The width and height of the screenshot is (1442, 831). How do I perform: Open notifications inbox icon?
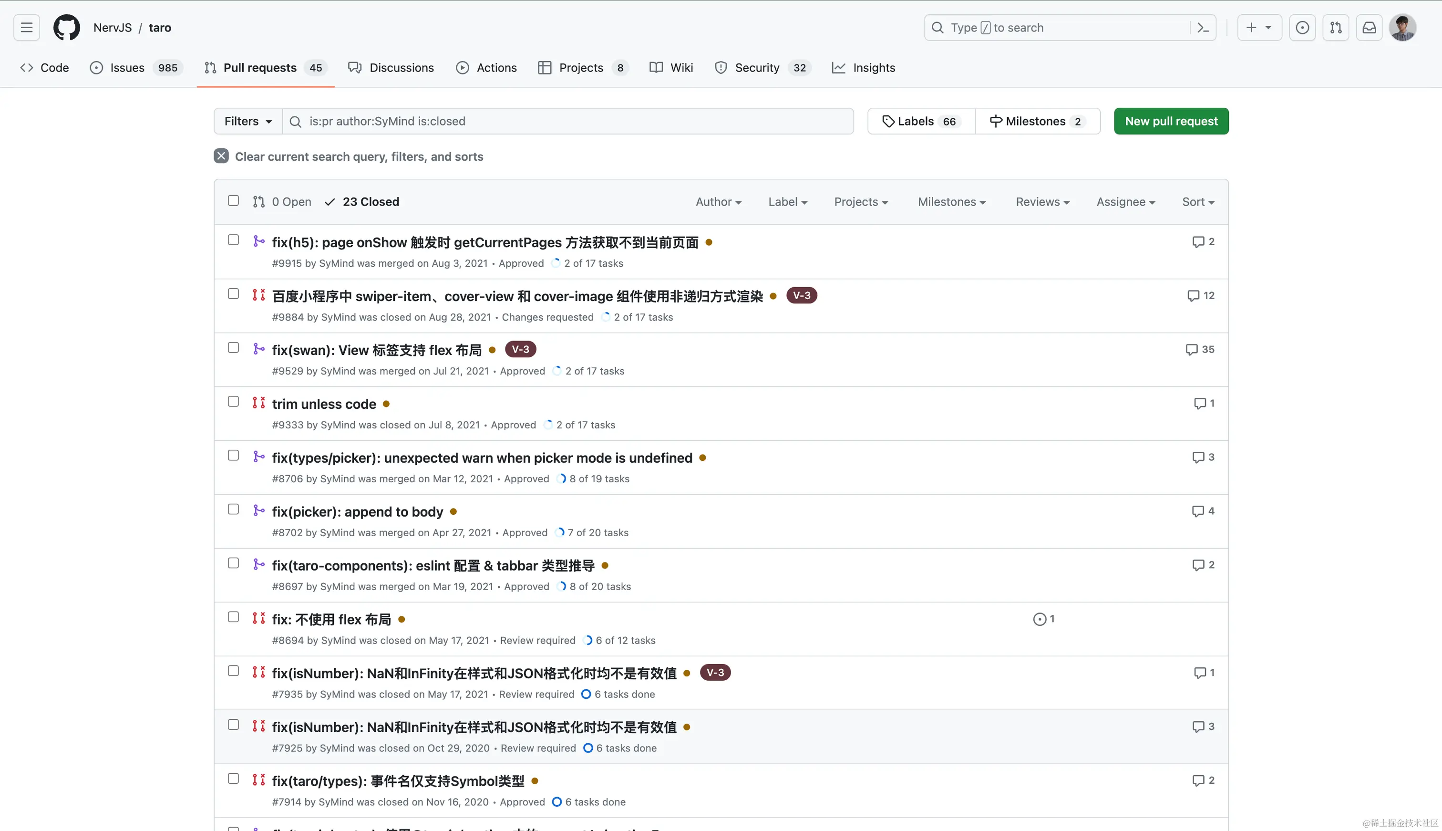[x=1369, y=27]
